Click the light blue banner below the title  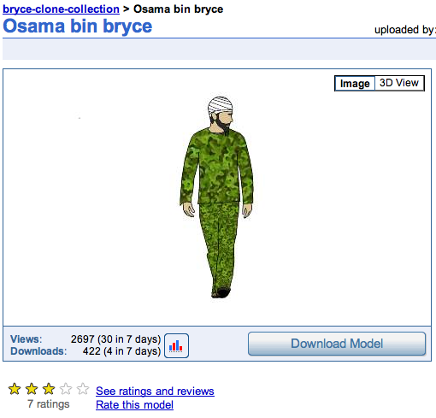219,50
